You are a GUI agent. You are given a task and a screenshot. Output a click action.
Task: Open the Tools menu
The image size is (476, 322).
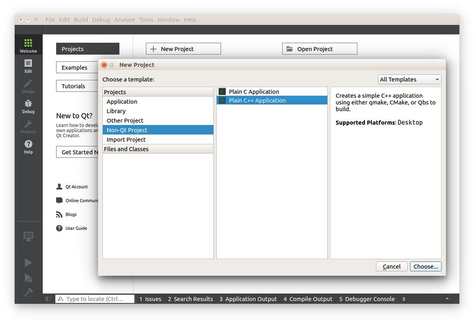coord(146,20)
